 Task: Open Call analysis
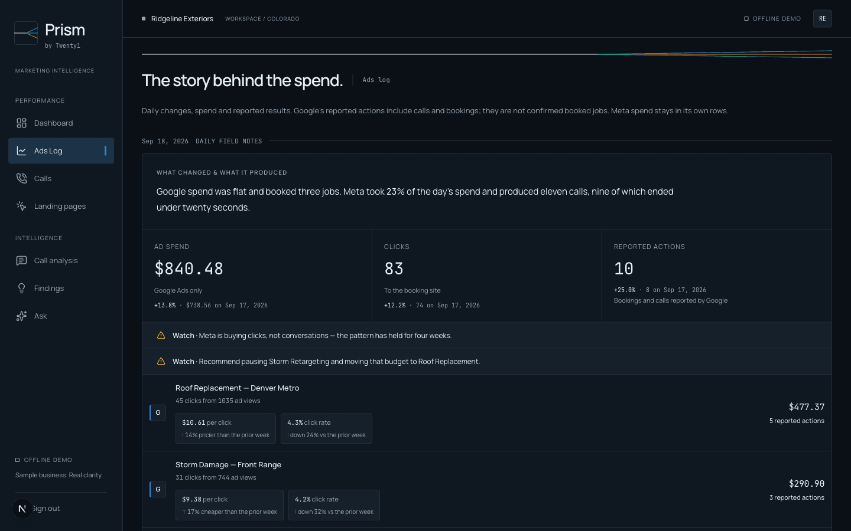tap(61, 260)
